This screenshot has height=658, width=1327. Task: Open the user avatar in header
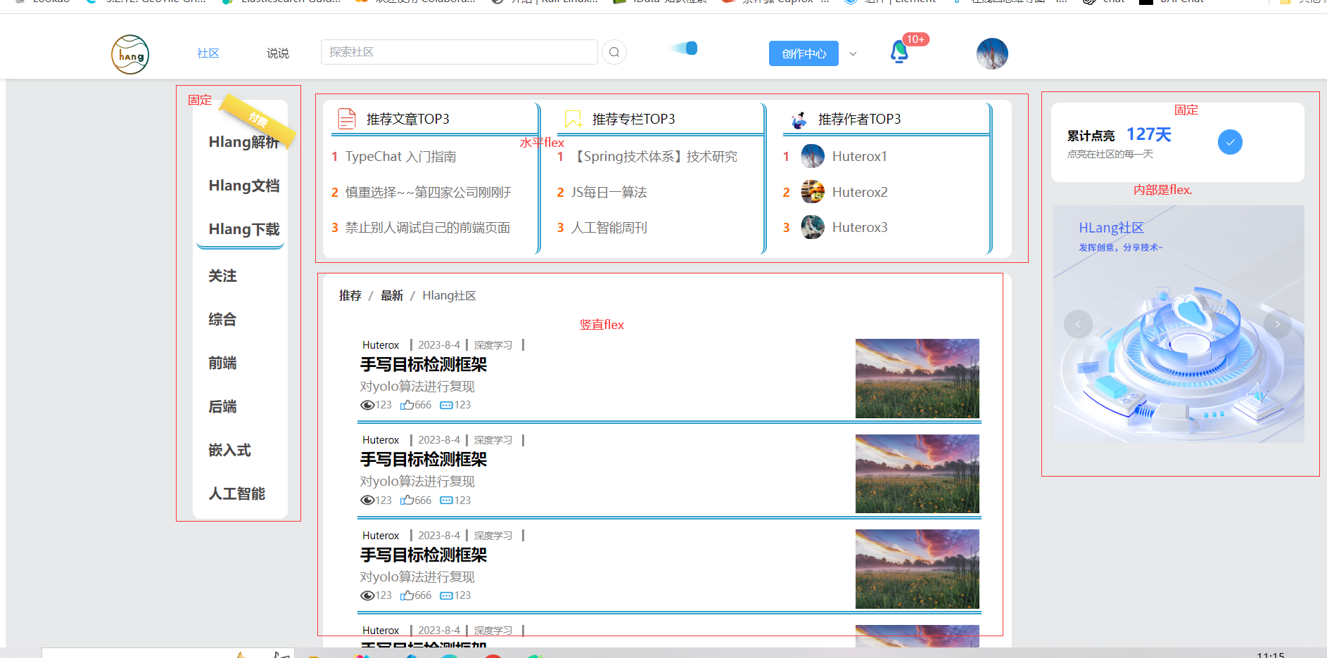coord(992,53)
